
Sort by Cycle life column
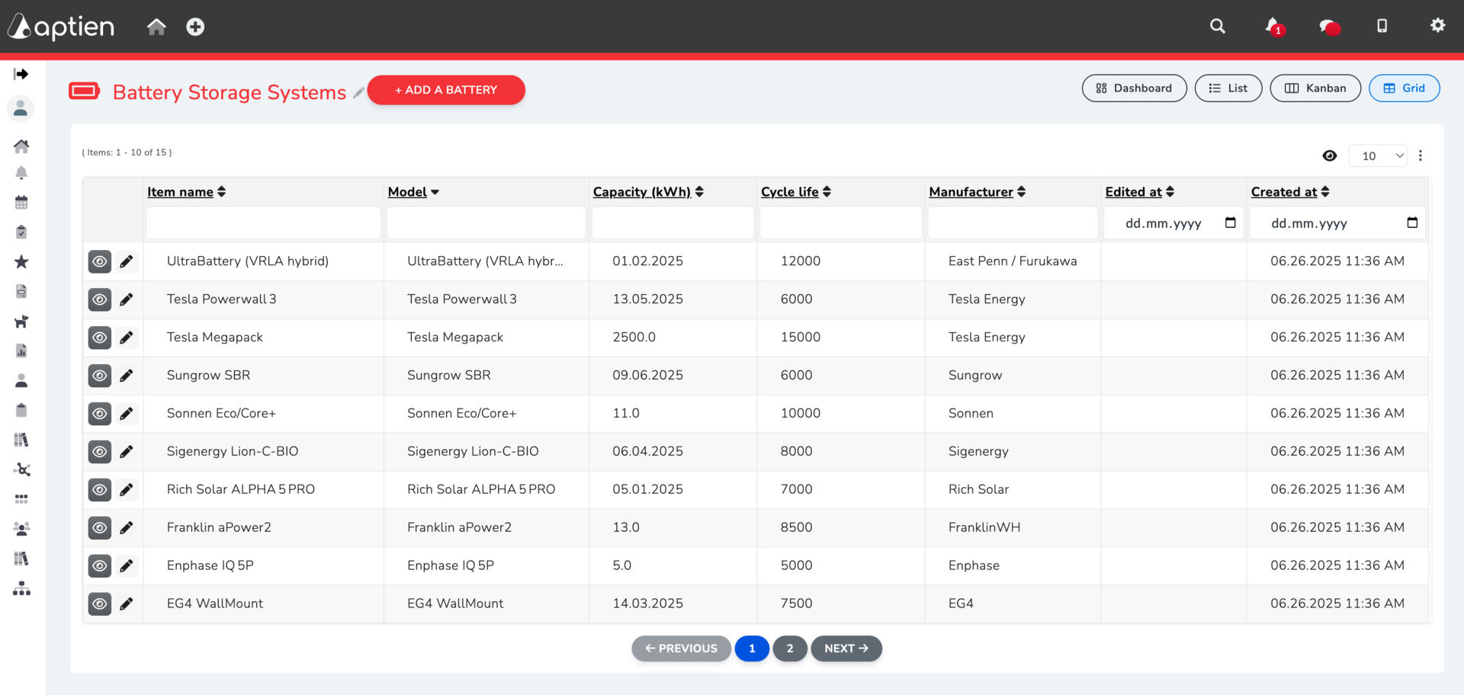pyautogui.click(x=796, y=192)
